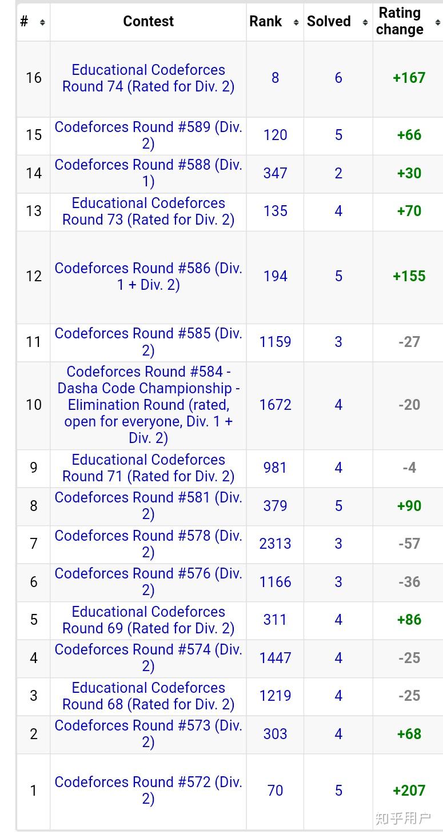Open Codeforces Round #572 (Div. 2)

148,791
